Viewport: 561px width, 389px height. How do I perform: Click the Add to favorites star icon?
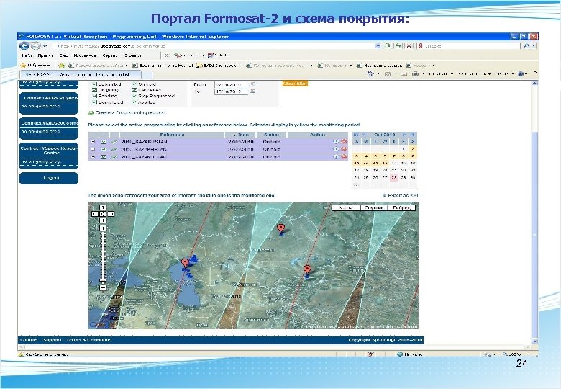(x=61, y=65)
